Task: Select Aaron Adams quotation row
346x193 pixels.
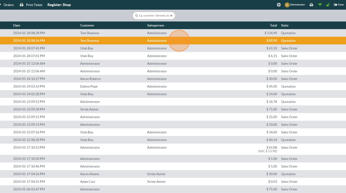Action: [173, 174]
